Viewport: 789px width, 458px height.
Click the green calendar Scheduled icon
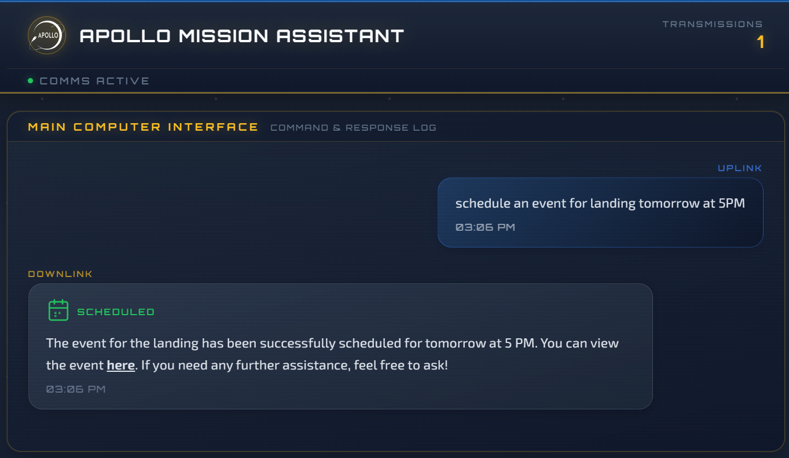(58, 311)
